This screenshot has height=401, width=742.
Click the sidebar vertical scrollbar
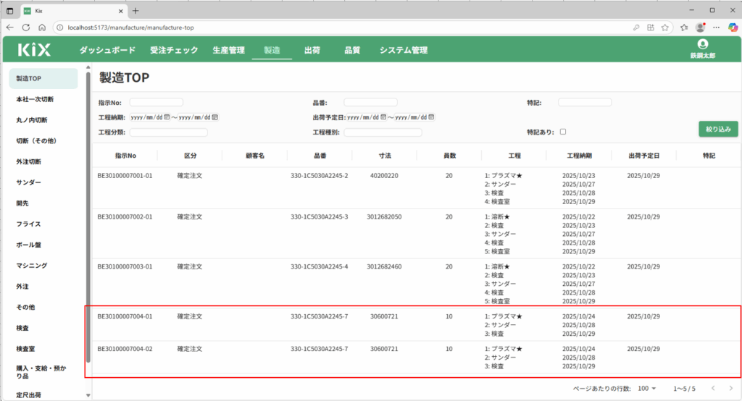click(88, 217)
